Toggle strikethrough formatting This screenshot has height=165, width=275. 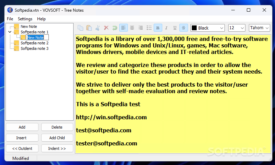pos(184,28)
